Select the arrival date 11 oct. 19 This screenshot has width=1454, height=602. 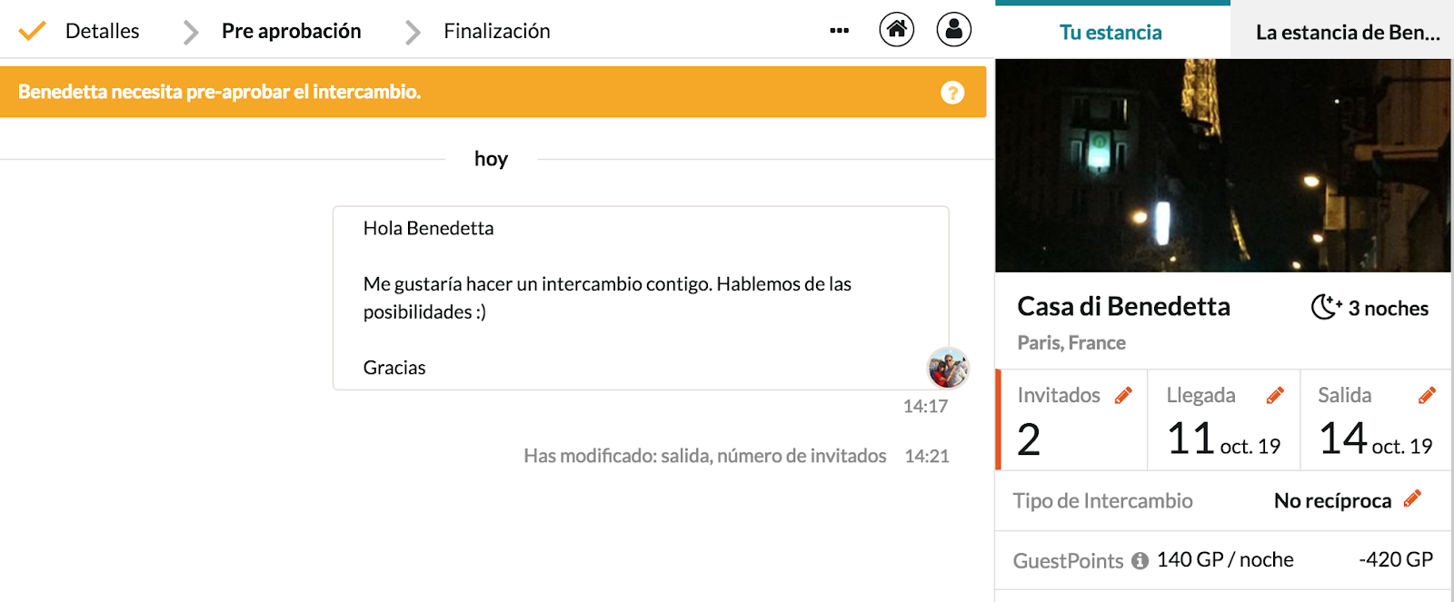[1223, 439]
